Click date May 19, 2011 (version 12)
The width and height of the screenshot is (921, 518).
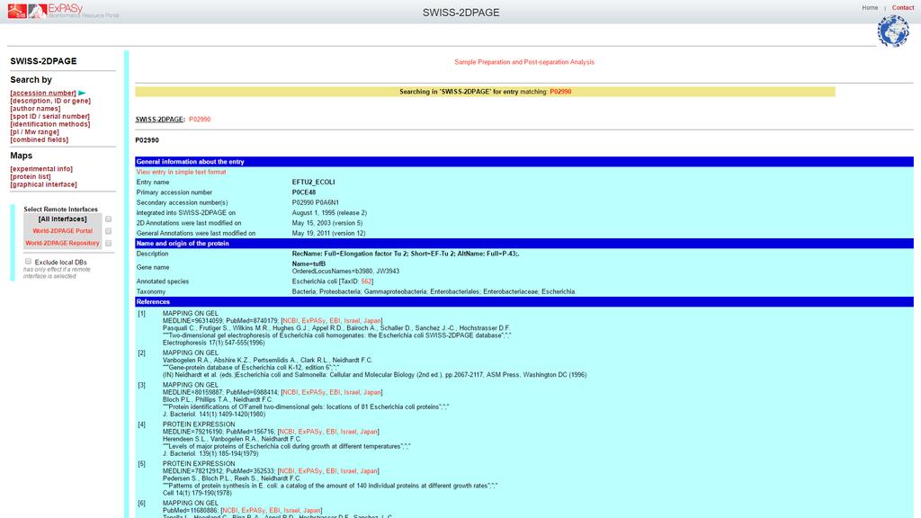click(x=328, y=233)
